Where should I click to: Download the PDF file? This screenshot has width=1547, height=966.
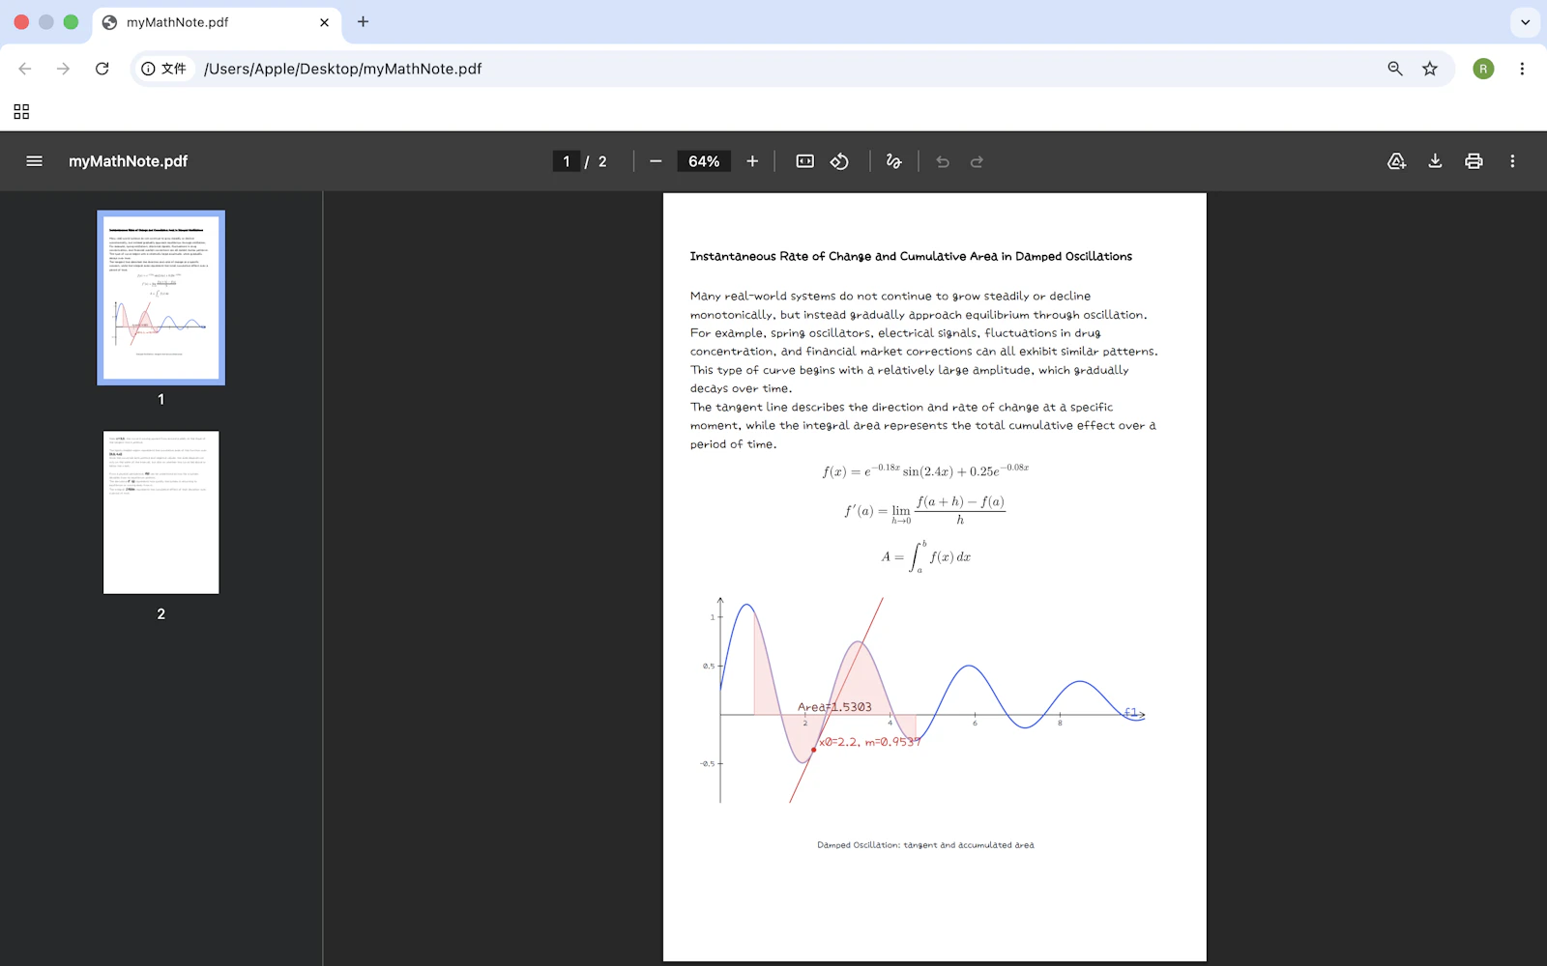(1435, 161)
